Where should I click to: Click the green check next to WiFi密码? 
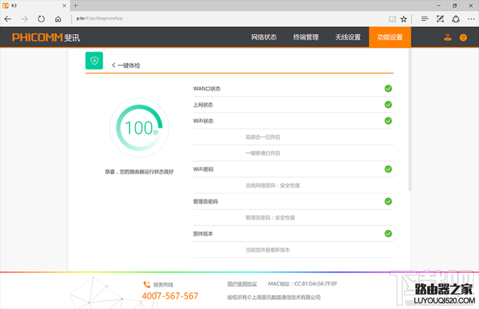pyautogui.click(x=388, y=169)
